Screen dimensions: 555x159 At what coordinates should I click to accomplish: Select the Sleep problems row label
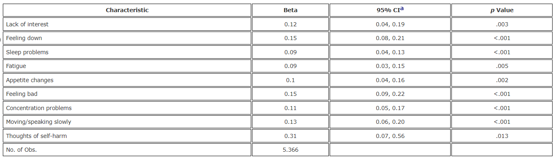click(x=27, y=52)
